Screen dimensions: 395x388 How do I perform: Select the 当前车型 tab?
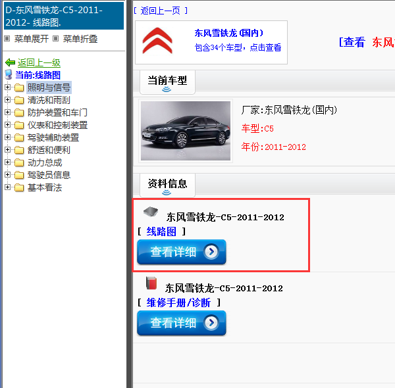(x=167, y=82)
